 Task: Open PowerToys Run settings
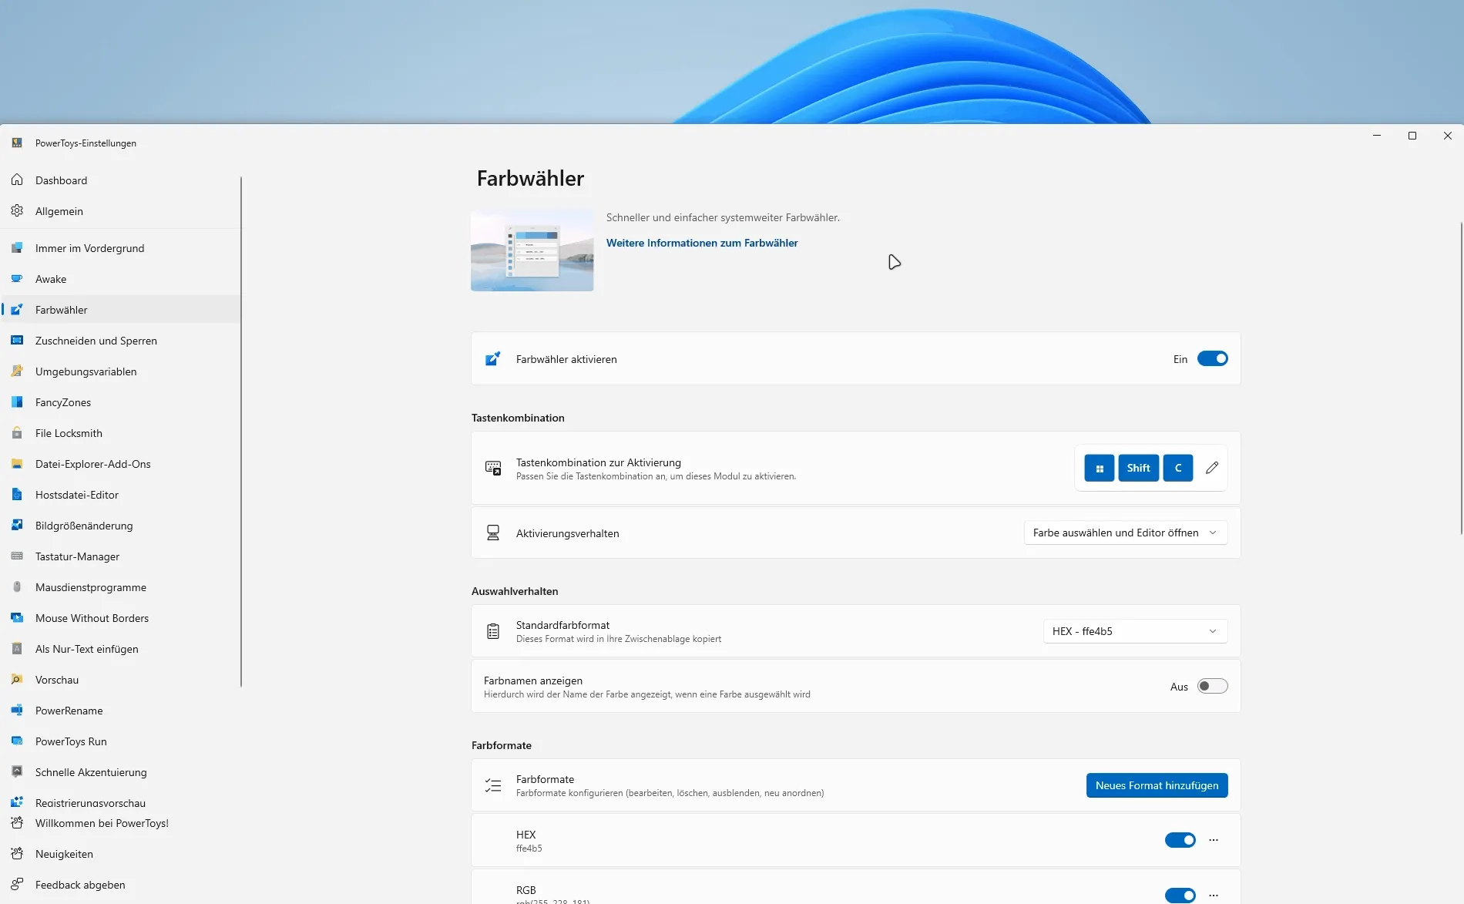pos(122,741)
